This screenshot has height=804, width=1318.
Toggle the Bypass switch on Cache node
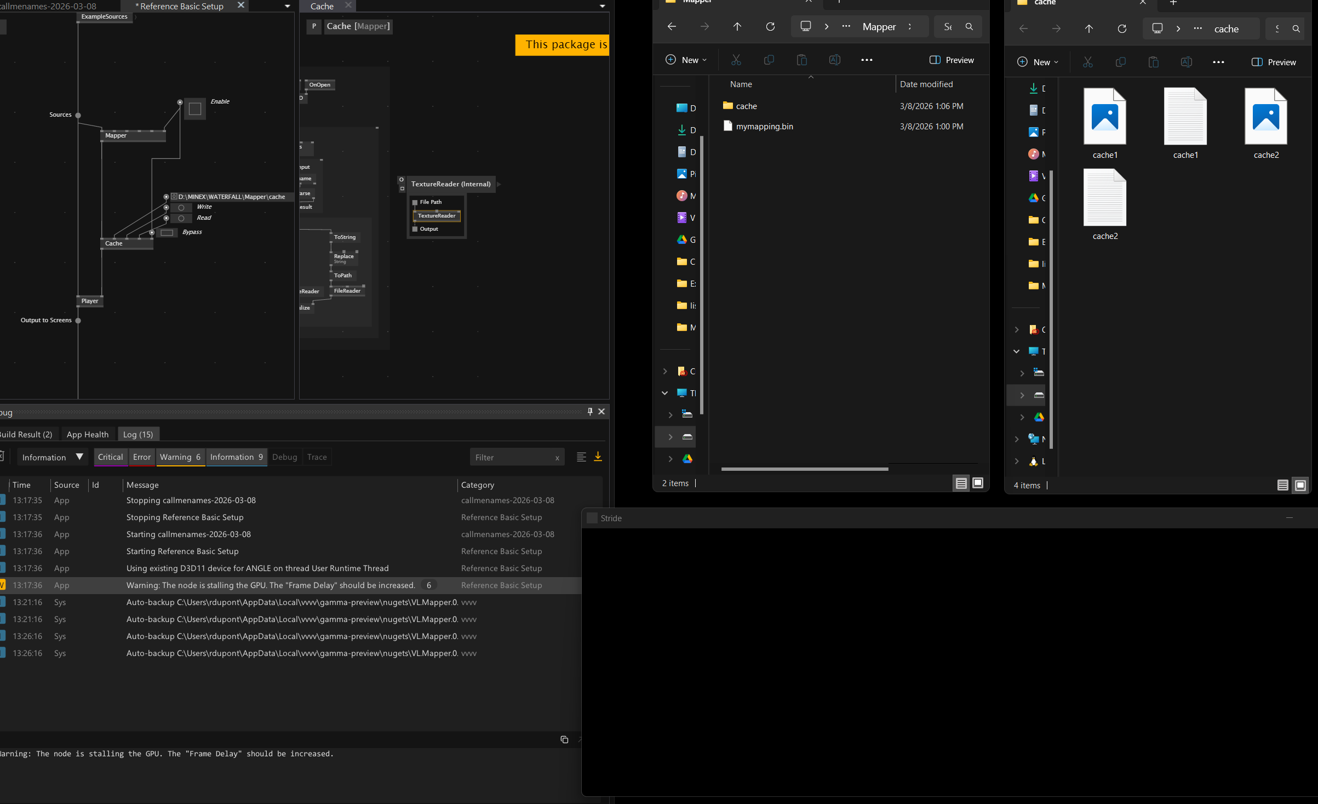[x=167, y=233]
